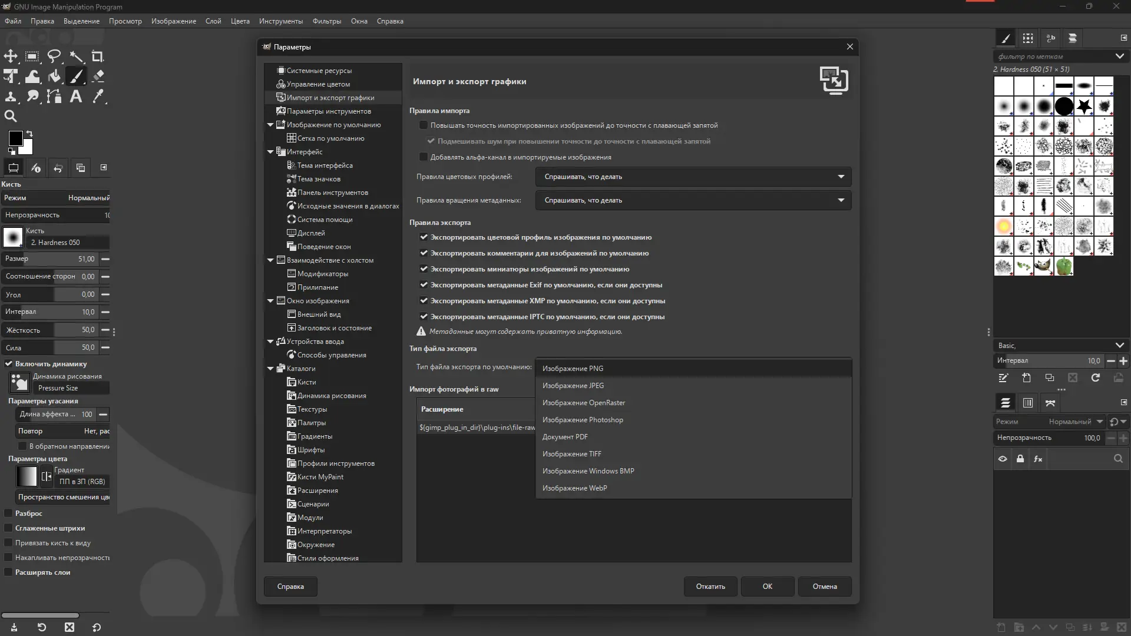The height and width of the screenshot is (636, 1131).
Task: Open the color profile policy dropdown
Action: coord(693,177)
